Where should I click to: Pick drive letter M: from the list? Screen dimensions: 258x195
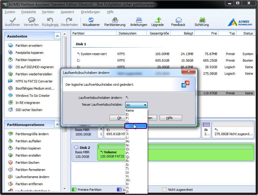click(136, 141)
